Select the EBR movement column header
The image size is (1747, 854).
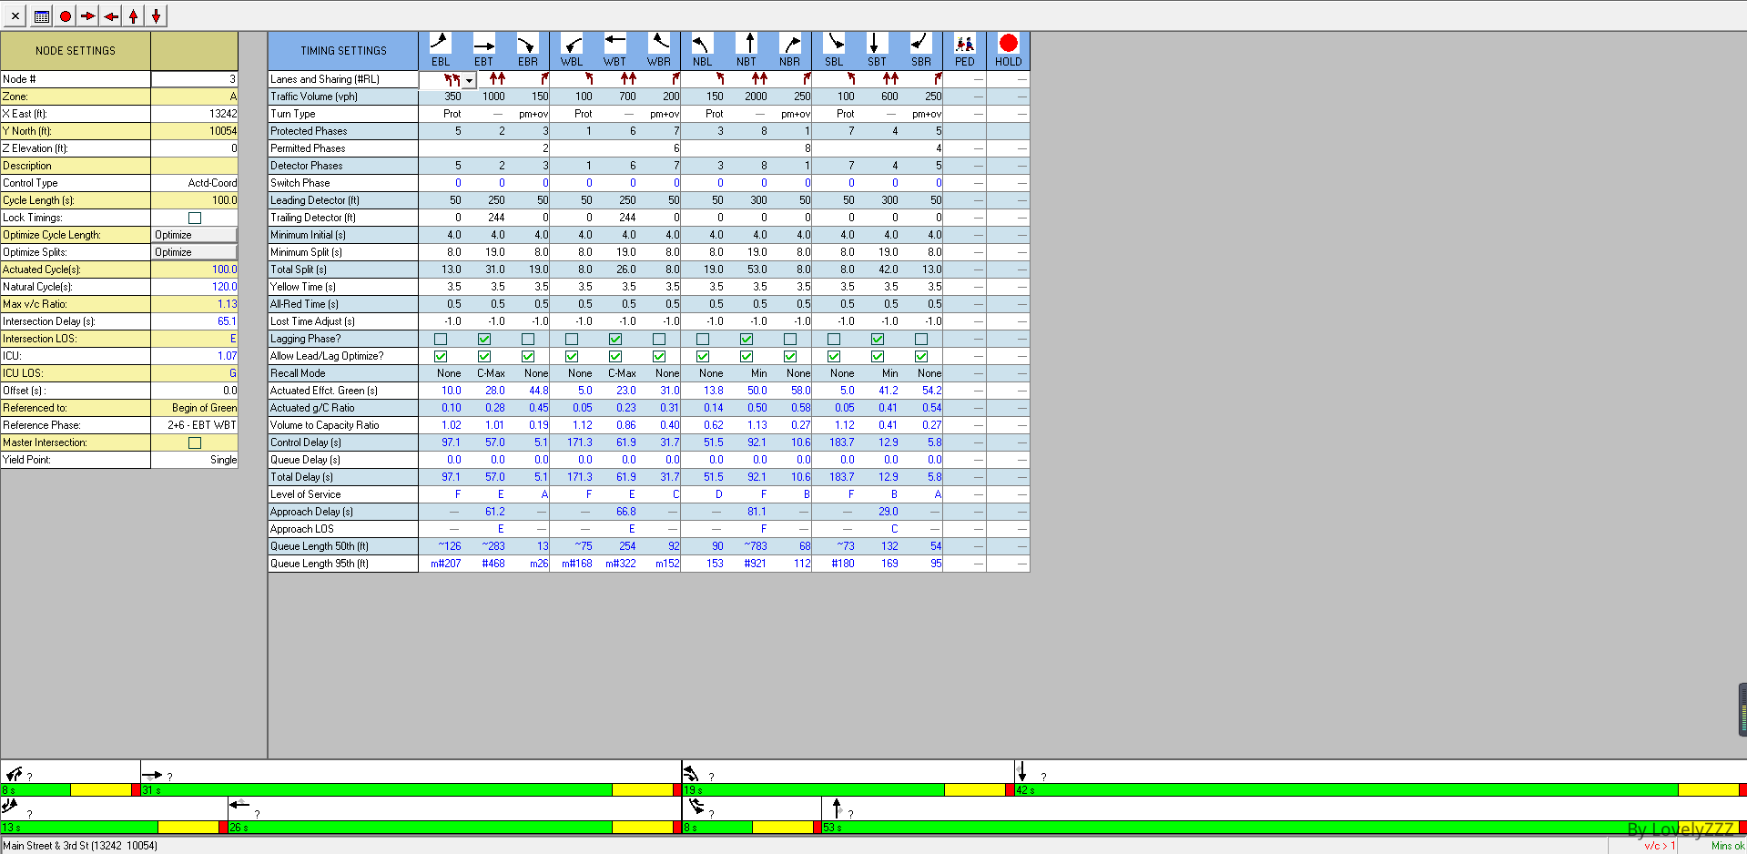(x=528, y=50)
